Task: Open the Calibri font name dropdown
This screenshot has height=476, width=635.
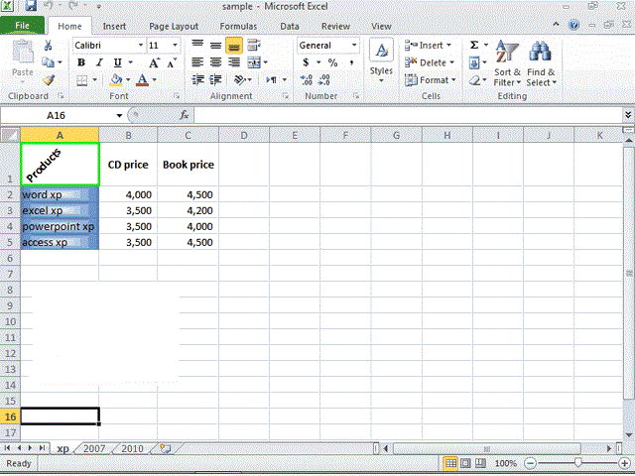Action: coord(141,45)
